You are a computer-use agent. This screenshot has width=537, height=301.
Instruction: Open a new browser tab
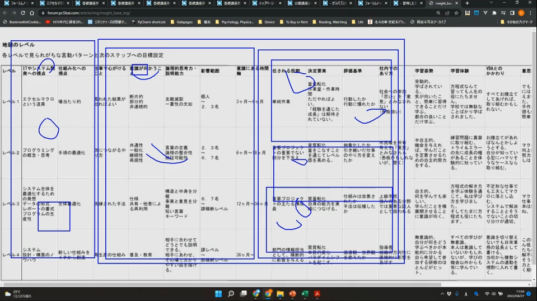click(x=467, y=3)
